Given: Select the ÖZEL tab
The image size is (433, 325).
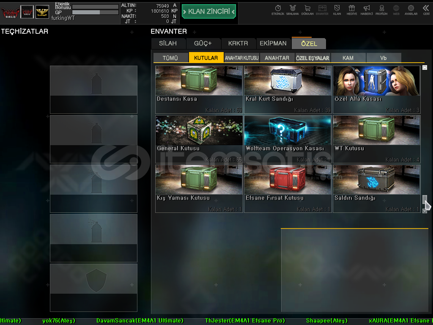Looking at the screenshot, I should tap(309, 44).
